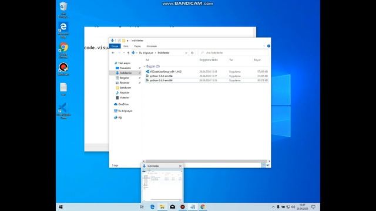Viewport: 376px width, 211px height.
Task: Open Recycle Bin desktop icon
Action: (x=63, y=10)
